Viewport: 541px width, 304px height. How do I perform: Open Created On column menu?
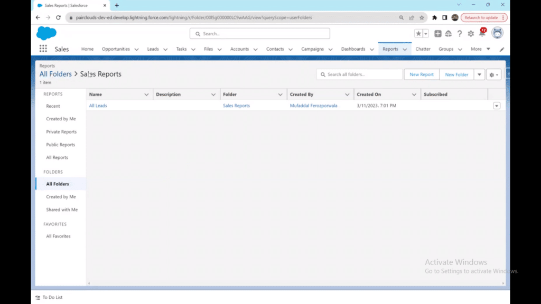tap(414, 94)
